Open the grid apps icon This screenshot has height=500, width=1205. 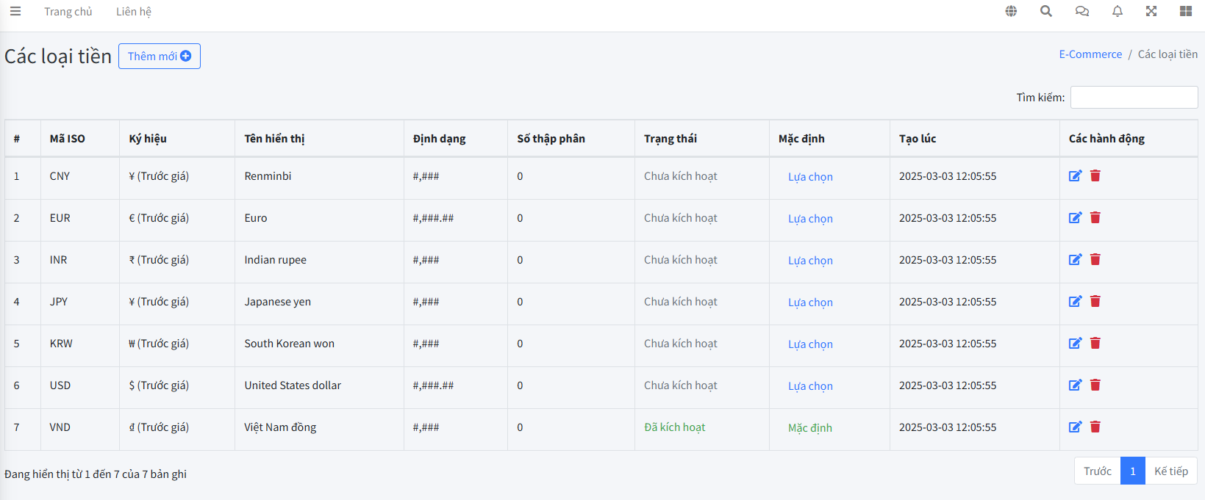pyautogui.click(x=1185, y=11)
